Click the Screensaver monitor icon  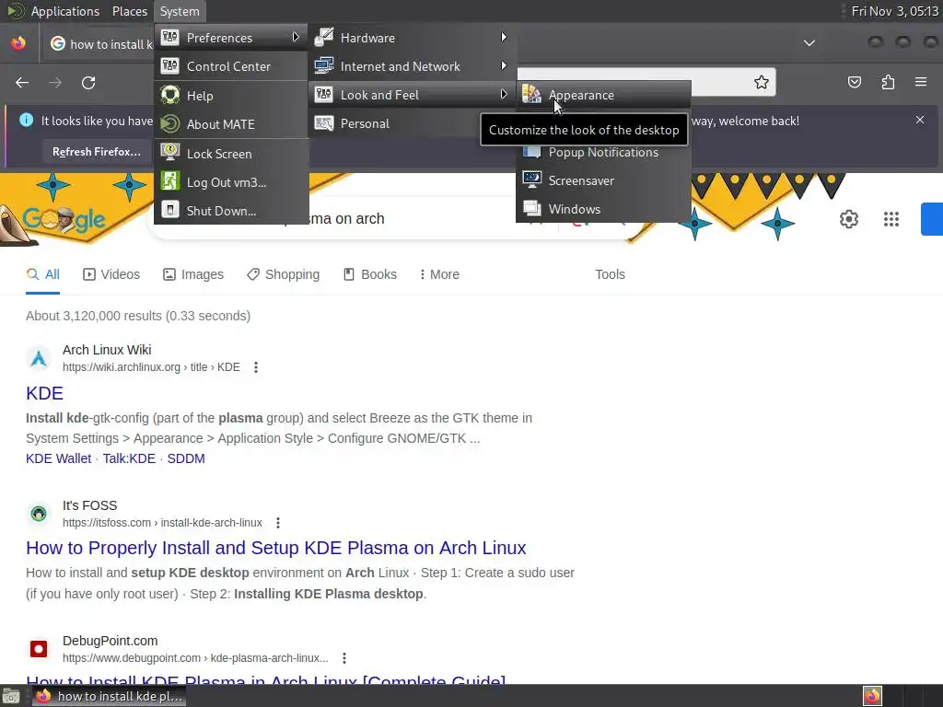[x=531, y=180]
